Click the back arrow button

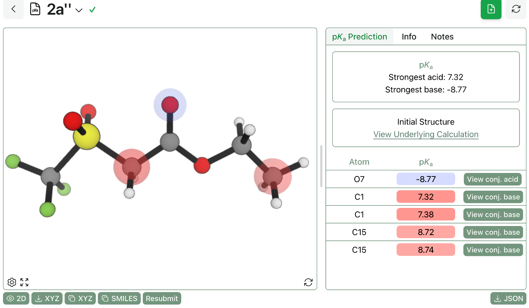click(x=14, y=9)
